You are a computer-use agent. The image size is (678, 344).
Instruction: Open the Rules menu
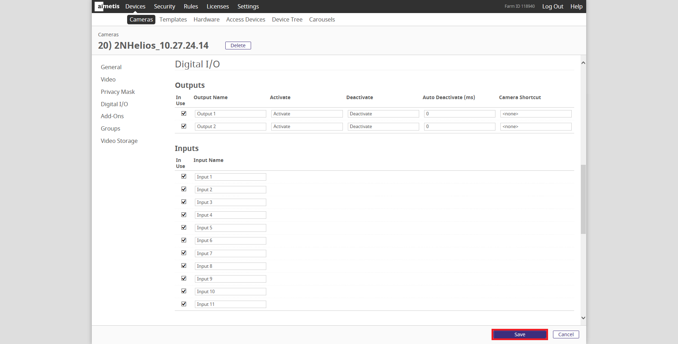click(x=191, y=6)
